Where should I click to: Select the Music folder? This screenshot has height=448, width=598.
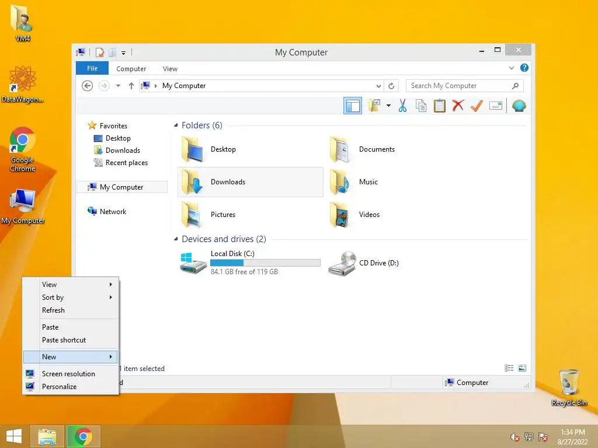[398, 182]
